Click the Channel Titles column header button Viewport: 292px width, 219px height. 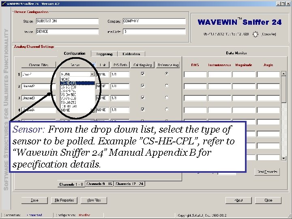pos(39,65)
